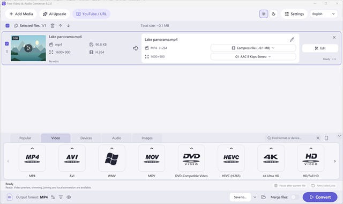Delete selected files with trash icon

pos(53,26)
